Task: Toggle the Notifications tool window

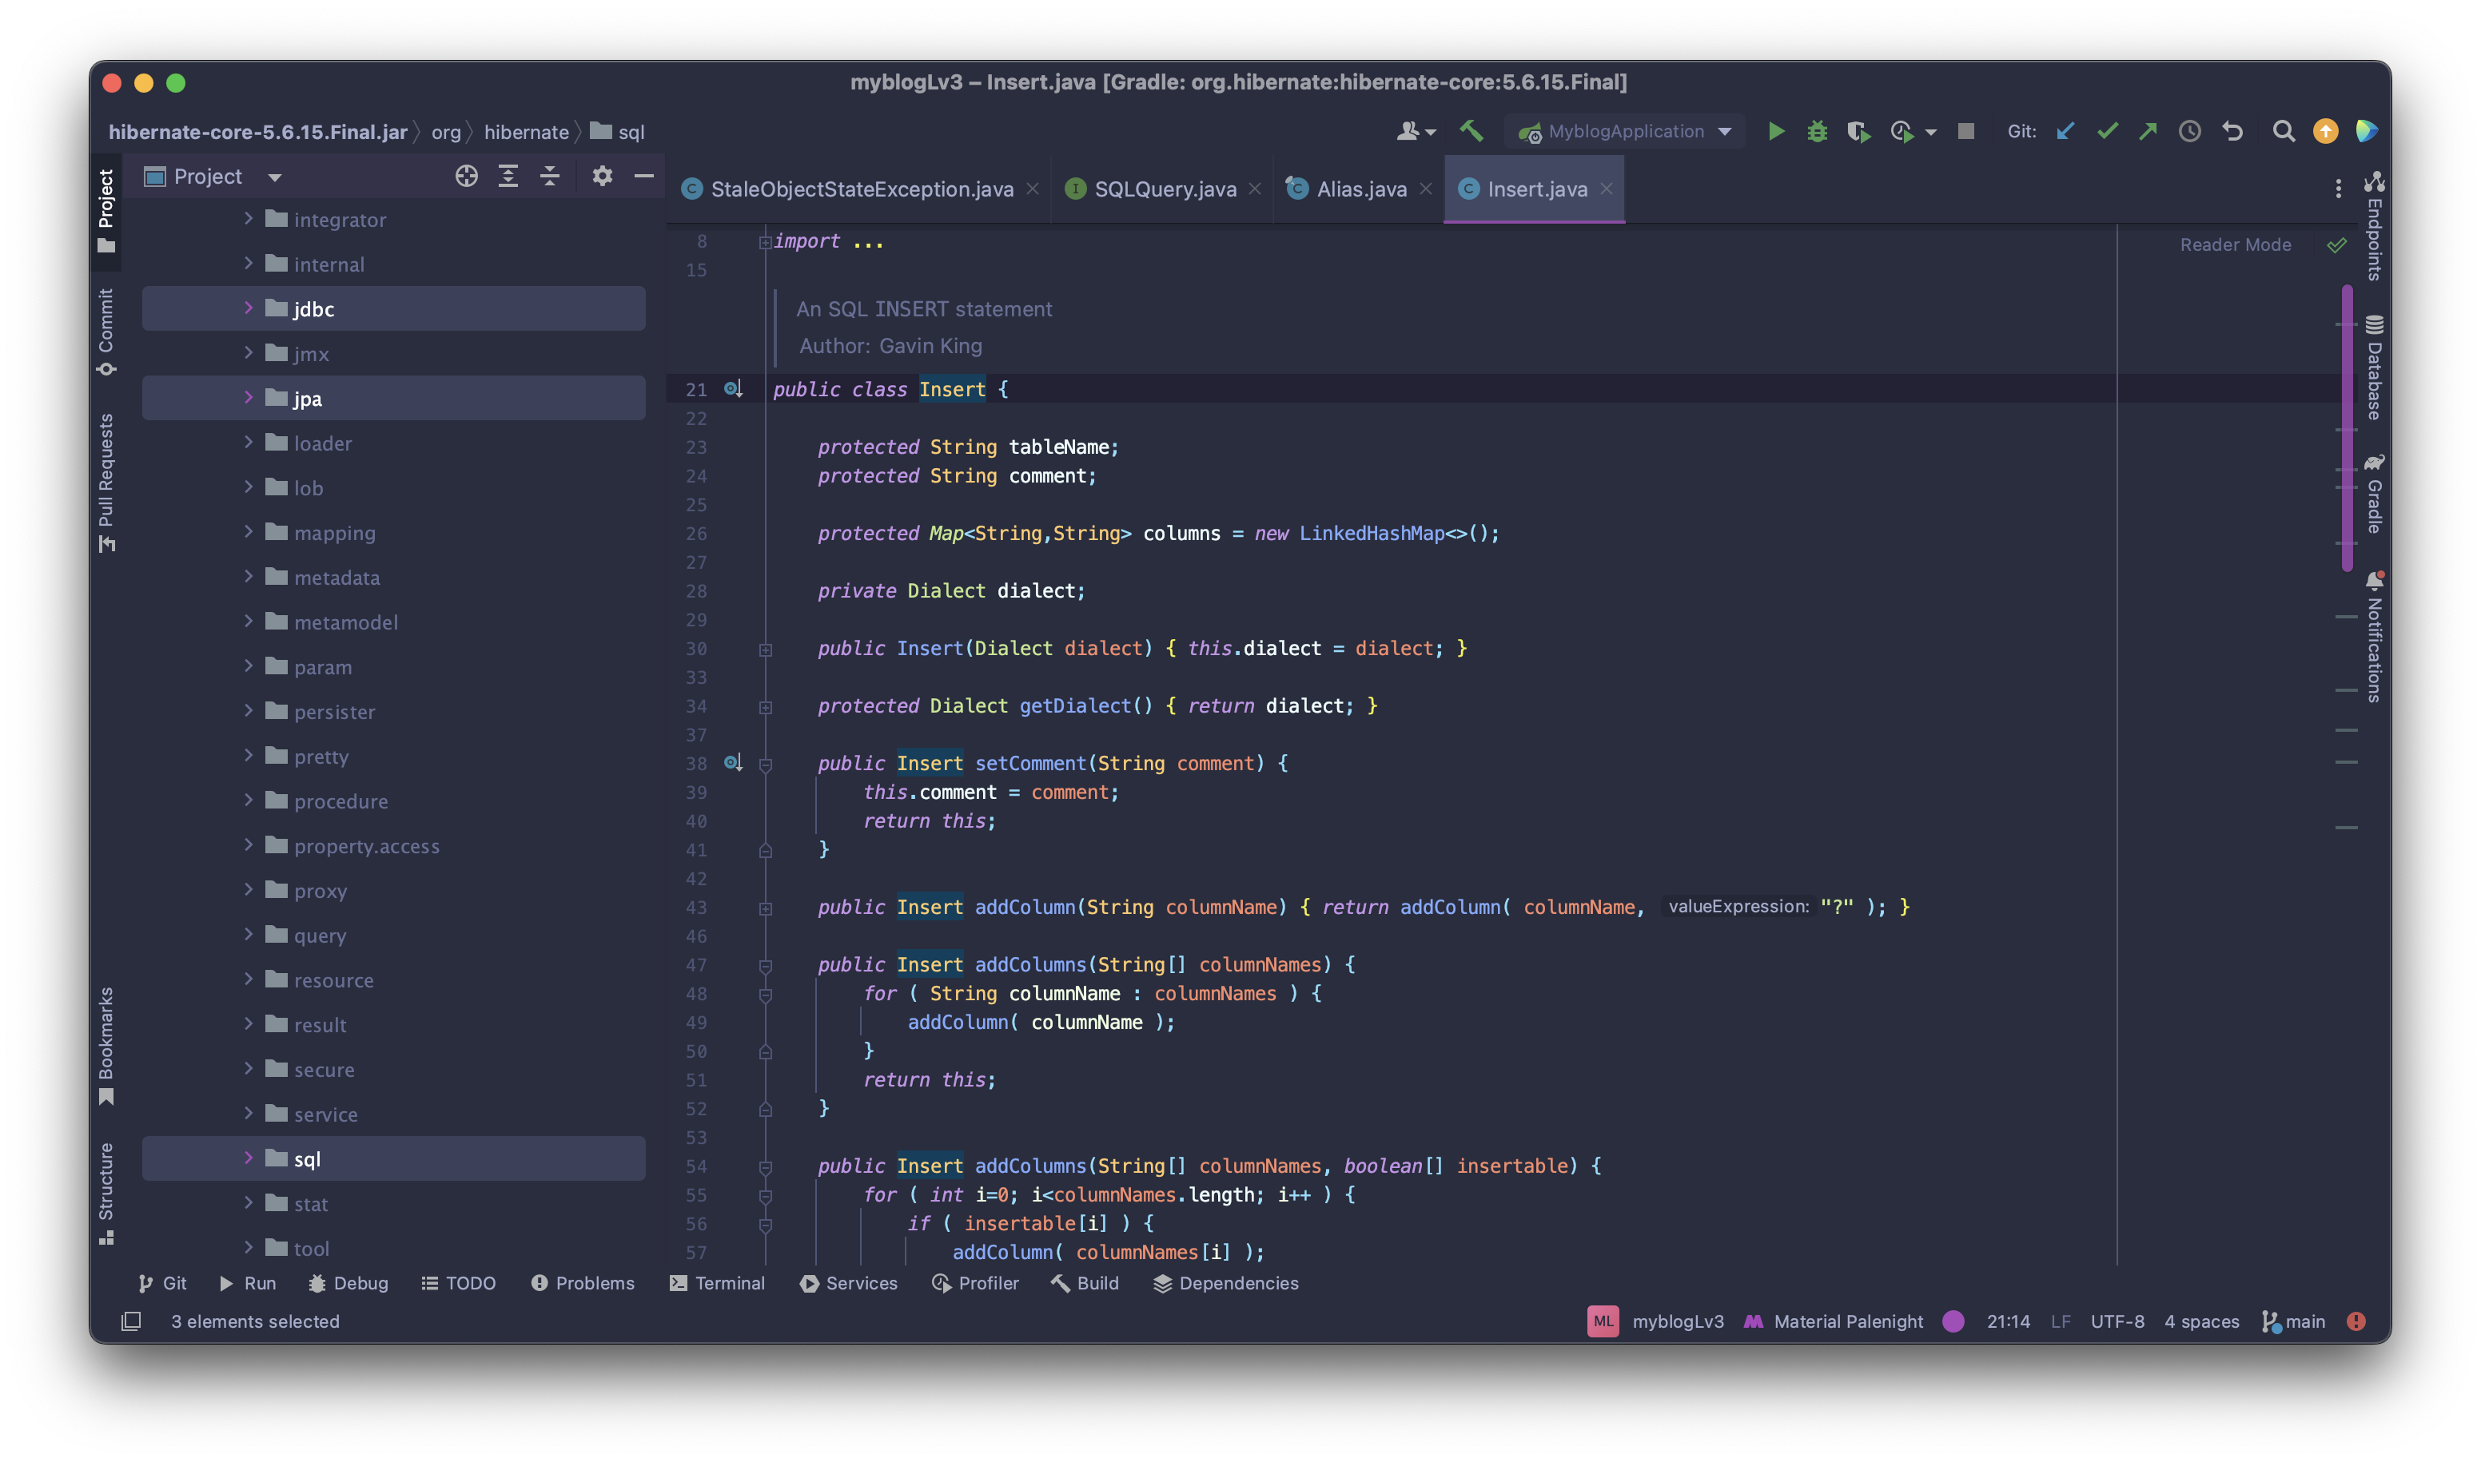Action: coord(2375,637)
